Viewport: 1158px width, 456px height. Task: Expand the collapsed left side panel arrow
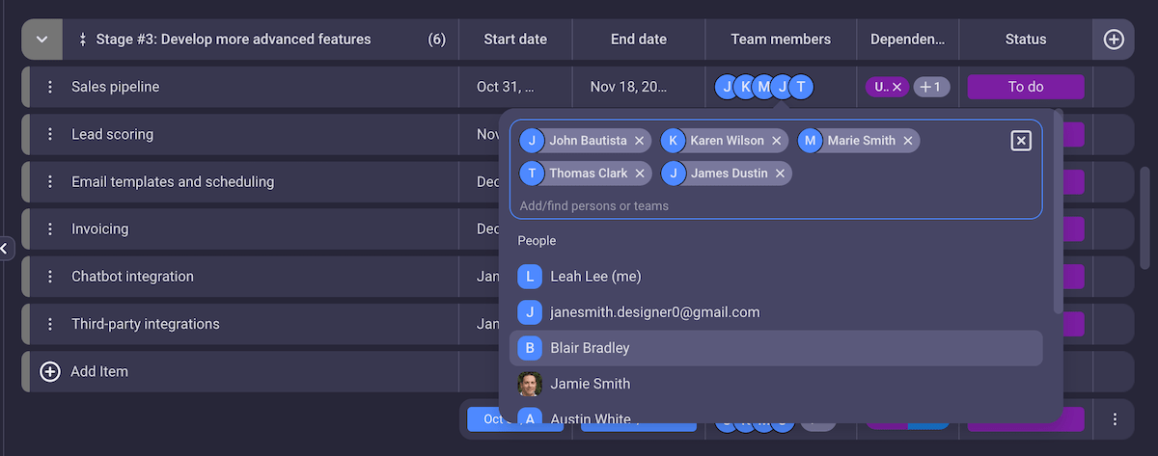tap(5, 248)
